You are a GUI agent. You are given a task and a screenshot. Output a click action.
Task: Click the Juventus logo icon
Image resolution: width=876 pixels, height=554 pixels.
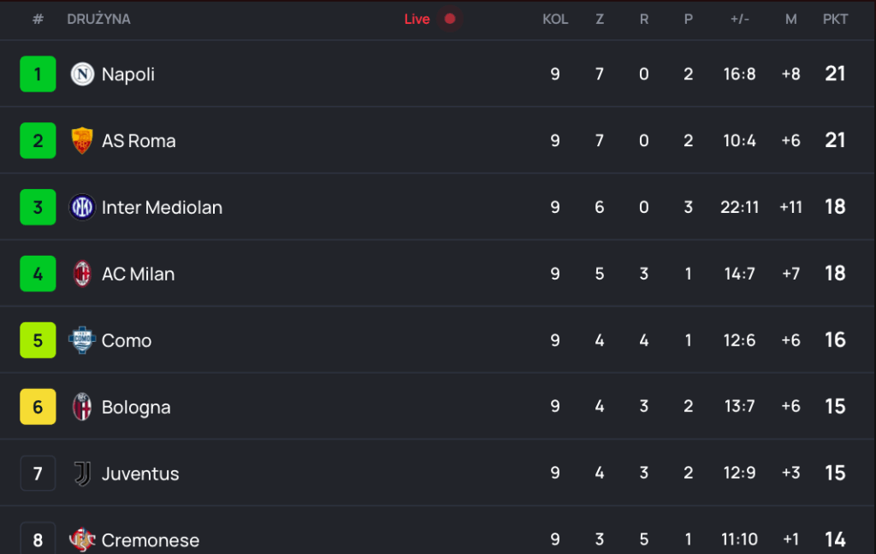point(82,474)
